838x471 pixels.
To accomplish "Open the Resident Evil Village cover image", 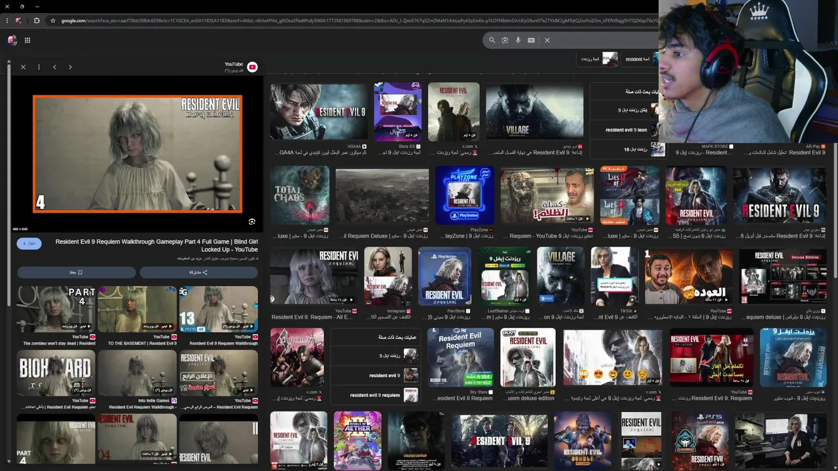I will (534, 112).
